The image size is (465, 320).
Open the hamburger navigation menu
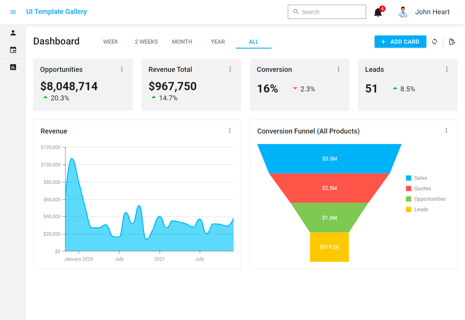[13, 12]
